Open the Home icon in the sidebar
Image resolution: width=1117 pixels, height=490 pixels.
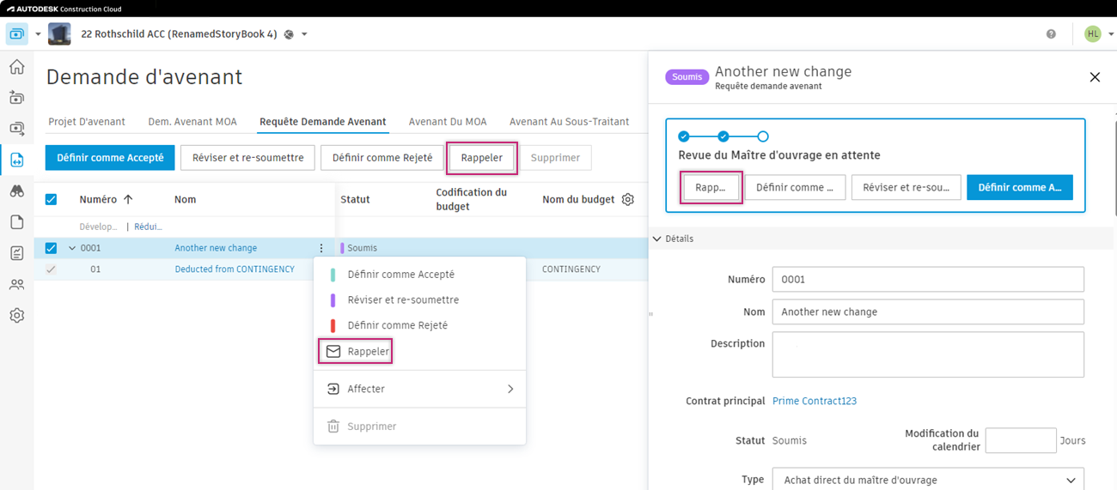tap(16, 67)
